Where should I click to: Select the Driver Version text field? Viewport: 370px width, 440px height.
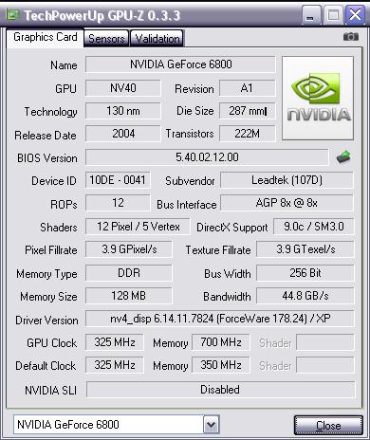pyautogui.click(x=220, y=319)
